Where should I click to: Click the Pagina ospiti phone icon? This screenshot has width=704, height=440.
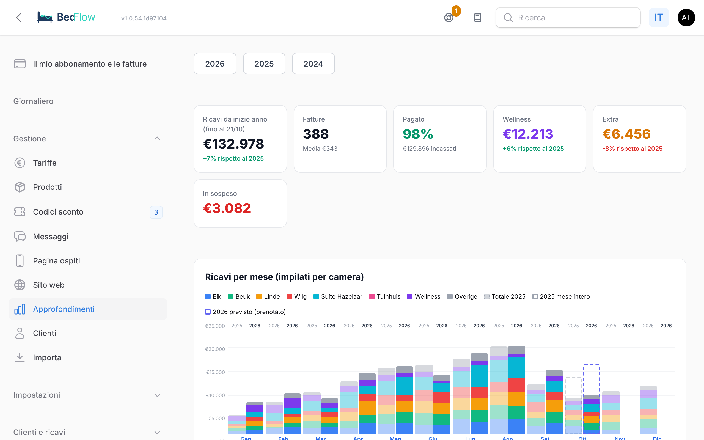[x=20, y=261]
